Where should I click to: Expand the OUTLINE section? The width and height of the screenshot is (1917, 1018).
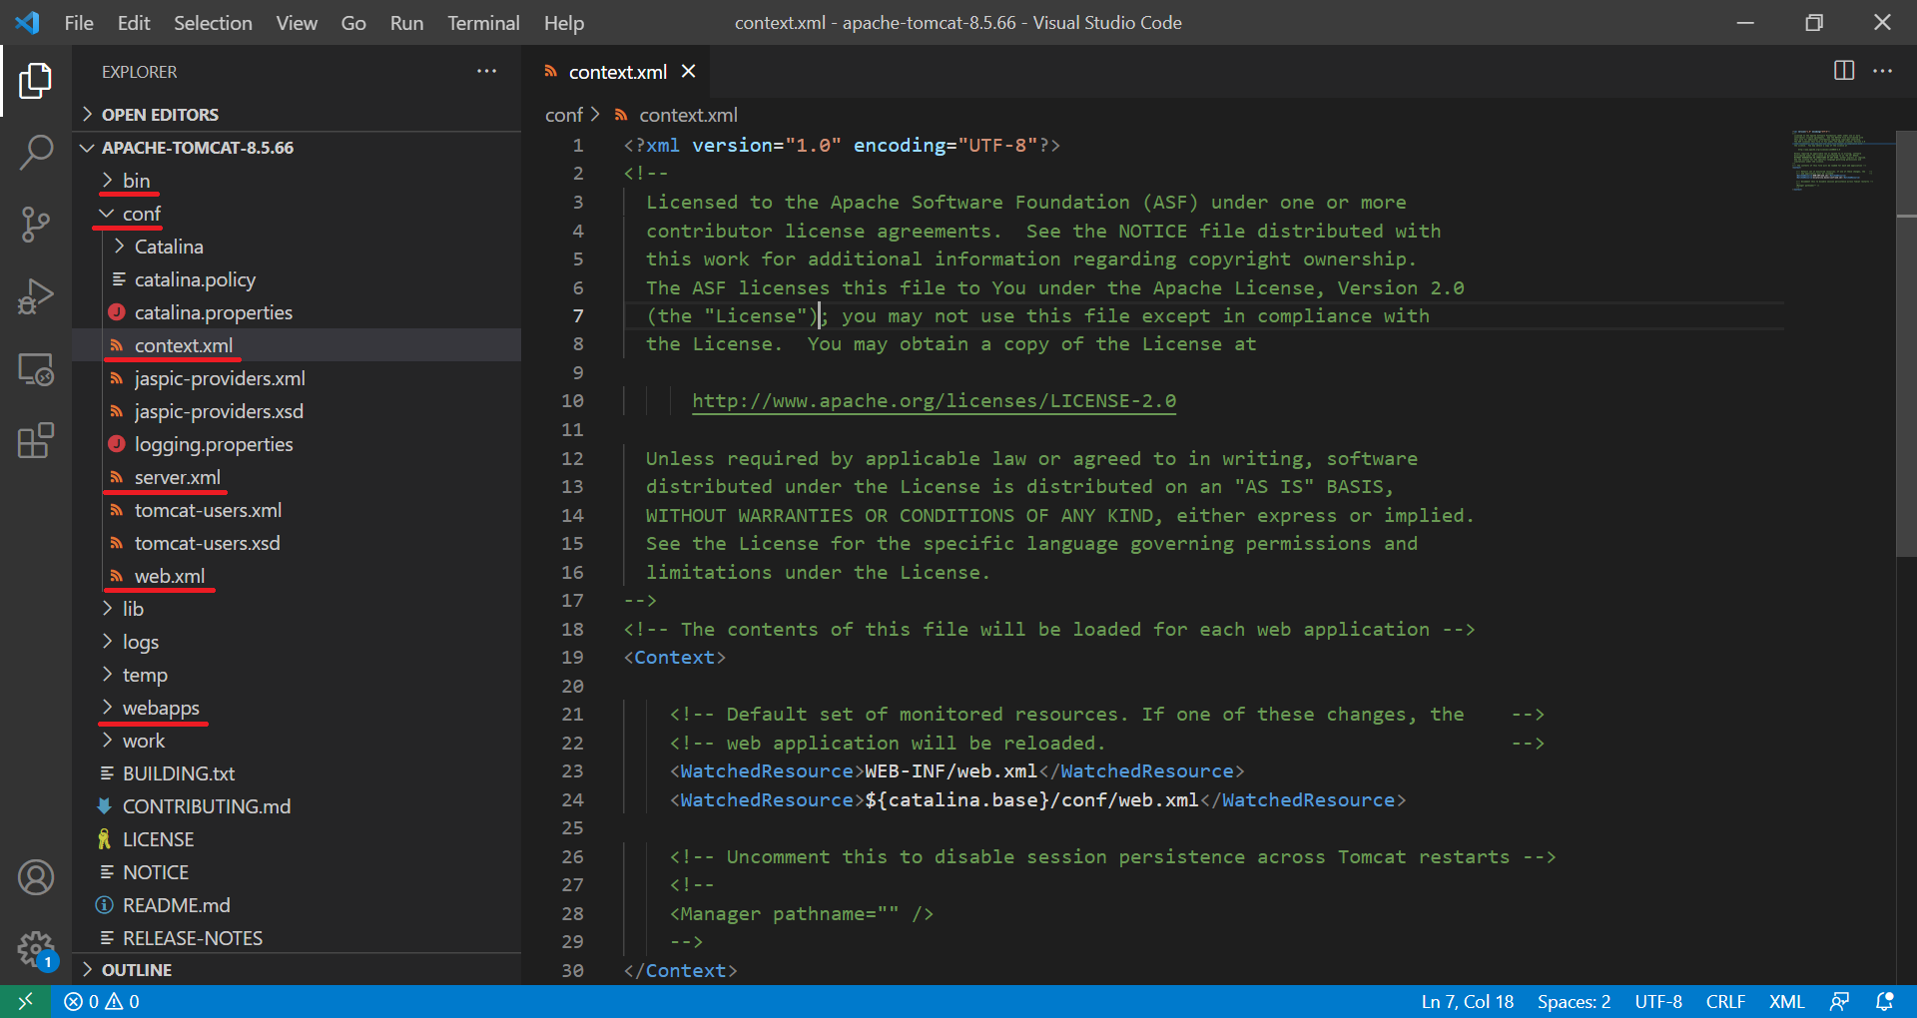137,970
